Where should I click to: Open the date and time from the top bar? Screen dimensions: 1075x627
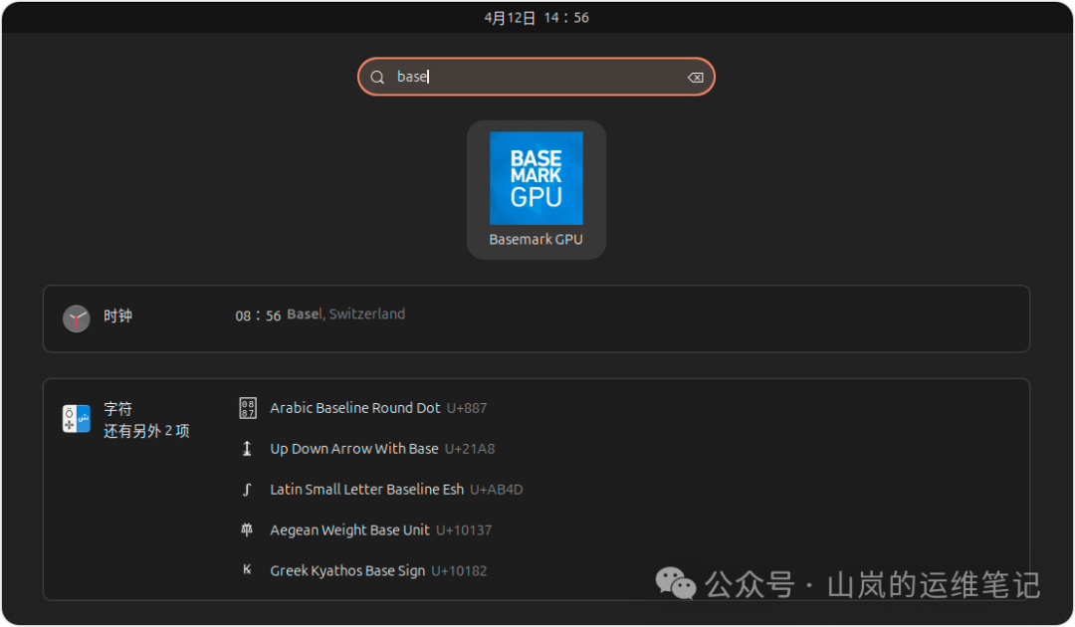click(537, 16)
